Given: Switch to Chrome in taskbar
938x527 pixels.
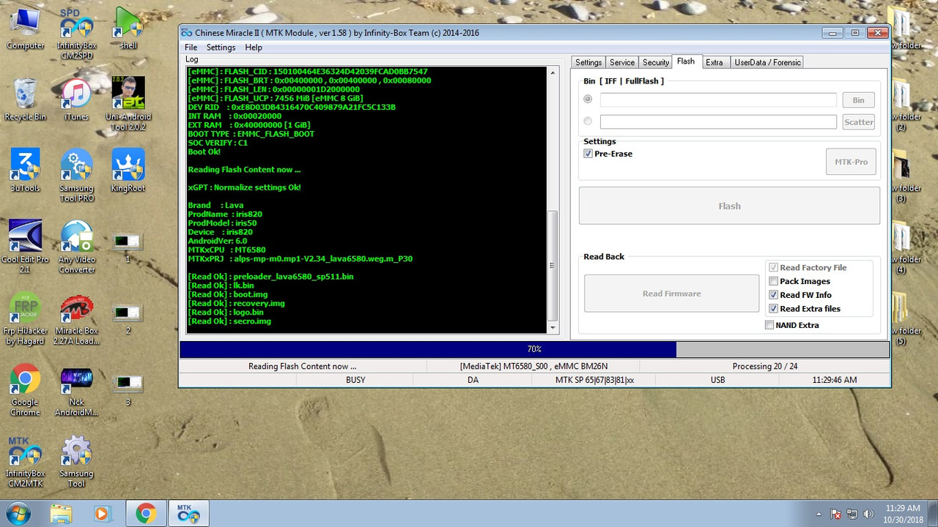Looking at the screenshot, I should tap(146, 514).
